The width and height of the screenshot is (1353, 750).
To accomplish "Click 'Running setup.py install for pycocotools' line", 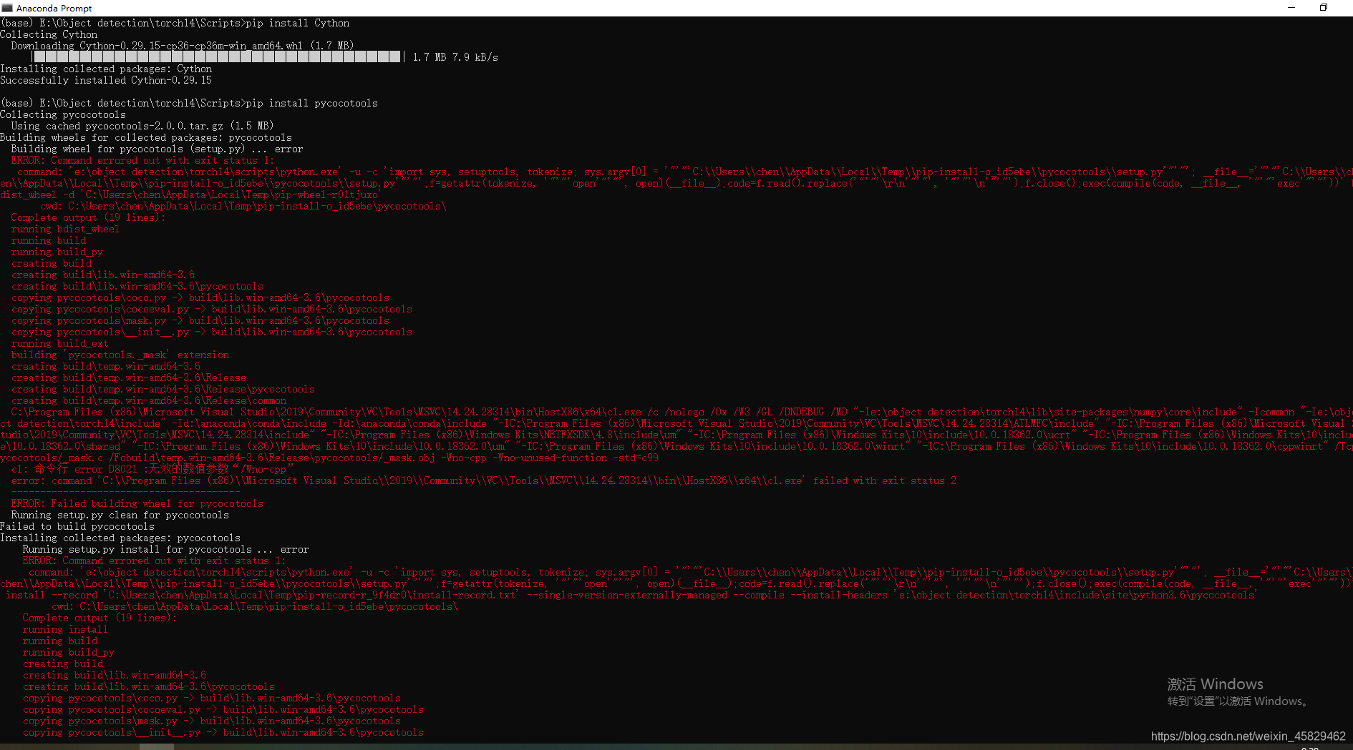I will [x=165, y=549].
